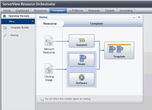Click the Startup shortcut arrow icon
The height and width of the screenshot is (110, 152).
pyautogui.click(x=5, y=35)
